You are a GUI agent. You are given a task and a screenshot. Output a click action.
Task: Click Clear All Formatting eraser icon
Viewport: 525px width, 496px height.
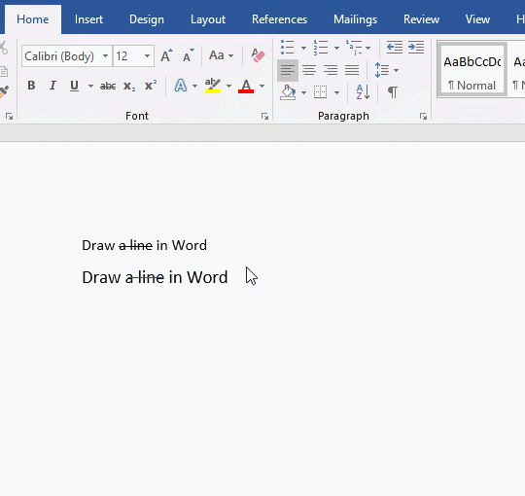(259, 55)
